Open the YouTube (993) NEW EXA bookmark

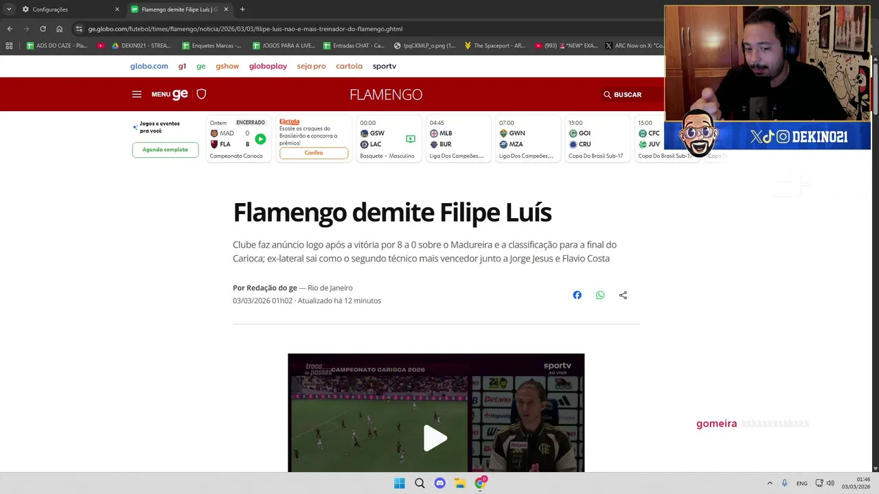[x=565, y=46]
